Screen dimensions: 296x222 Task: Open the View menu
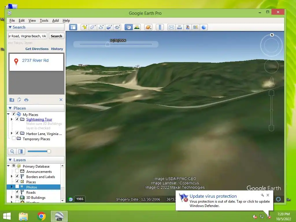coord(32,21)
